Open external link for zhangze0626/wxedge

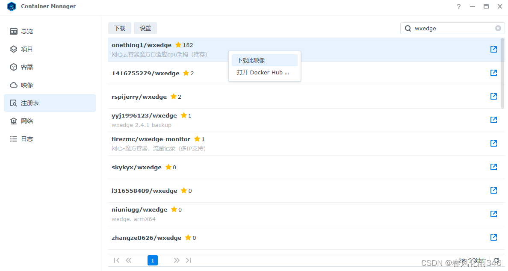click(x=493, y=237)
